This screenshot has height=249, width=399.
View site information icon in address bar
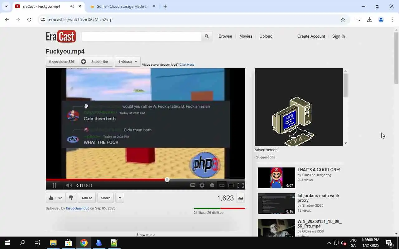(x=43, y=20)
